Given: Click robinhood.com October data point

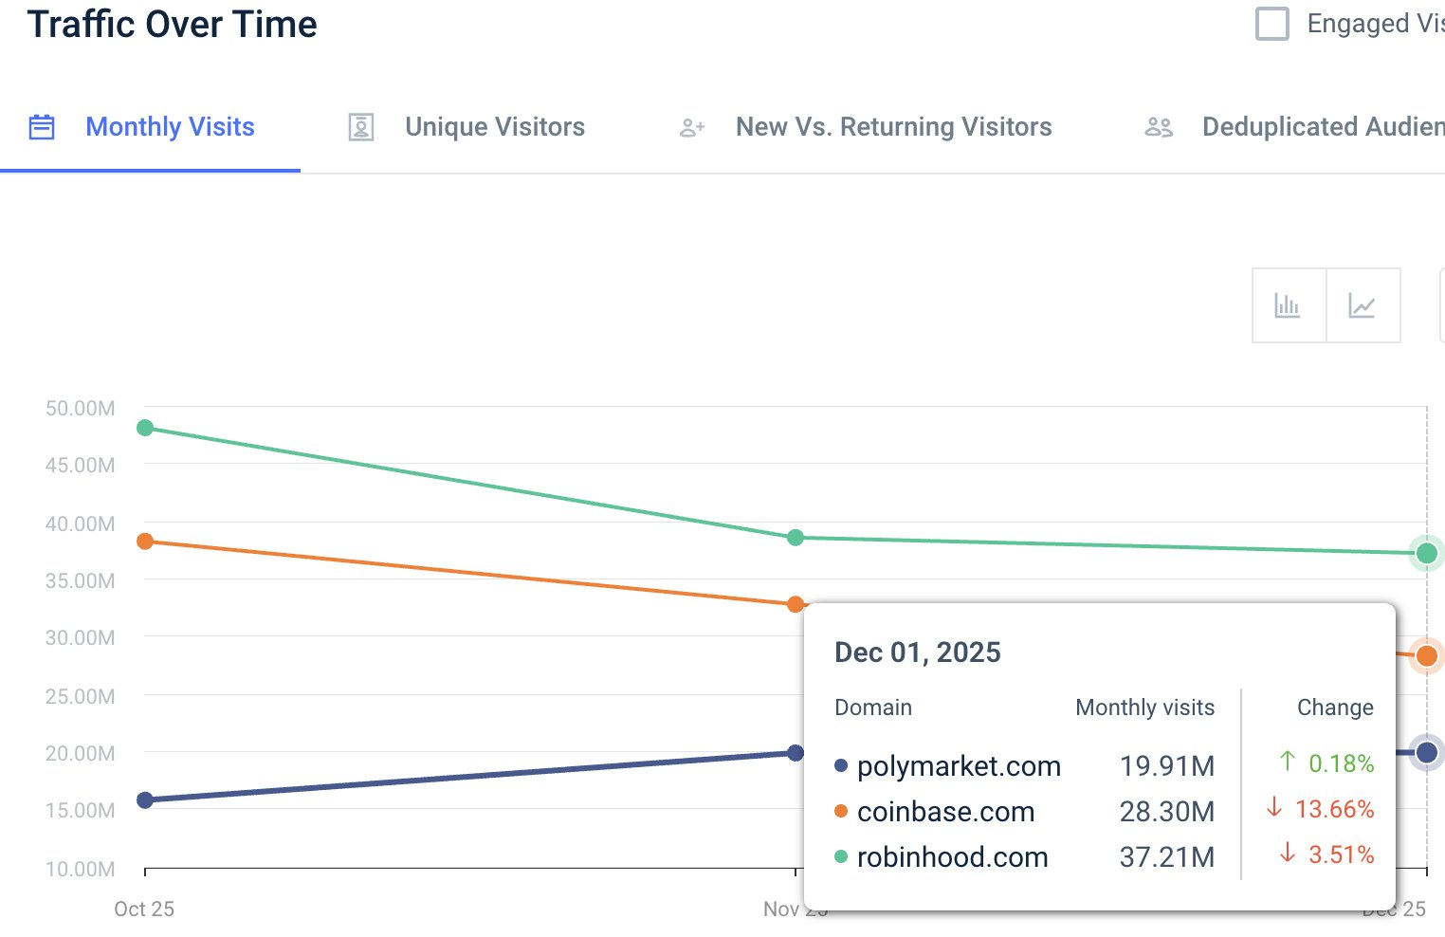Looking at the screenshot, I should [145, 428].
